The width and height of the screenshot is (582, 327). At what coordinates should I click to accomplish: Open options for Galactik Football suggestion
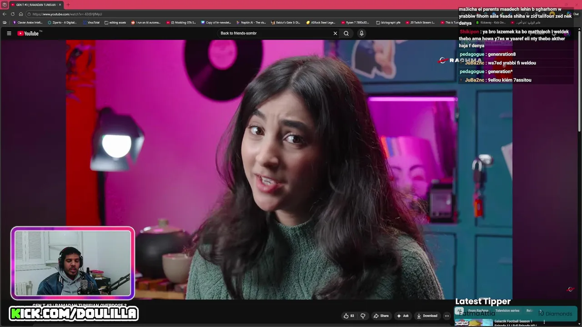click(x=544, y=322)
